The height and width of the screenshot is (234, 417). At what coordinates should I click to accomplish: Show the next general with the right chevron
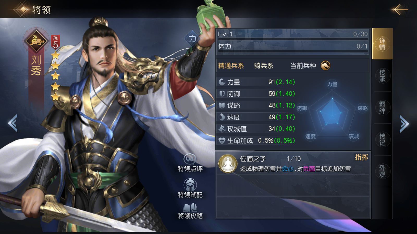click(404, 123)
